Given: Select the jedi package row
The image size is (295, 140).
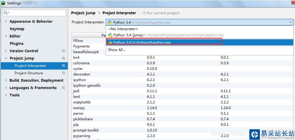Looking at the screenshot, I should click(183, 91).
